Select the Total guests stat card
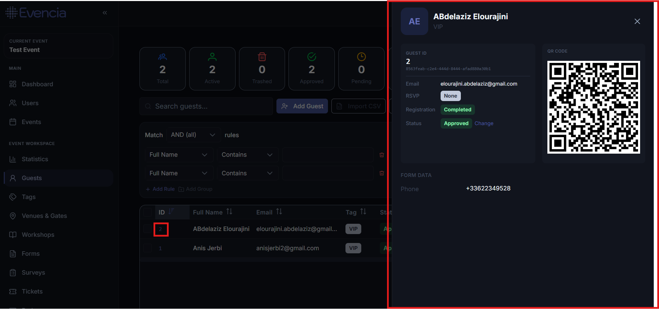This screenshot has height=309, width=659. pos(162,69)
